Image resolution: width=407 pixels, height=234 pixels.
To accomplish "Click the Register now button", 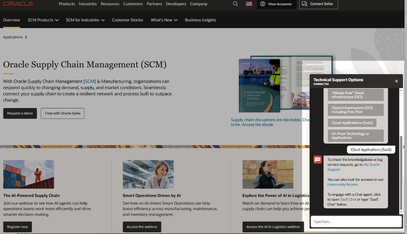I will [x=17, y=227].
